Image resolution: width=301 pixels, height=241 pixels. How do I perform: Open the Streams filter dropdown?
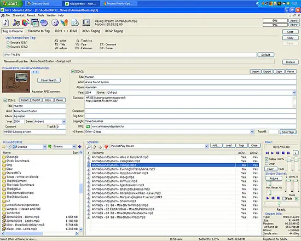pyautogui.click(x=74, y=147)
